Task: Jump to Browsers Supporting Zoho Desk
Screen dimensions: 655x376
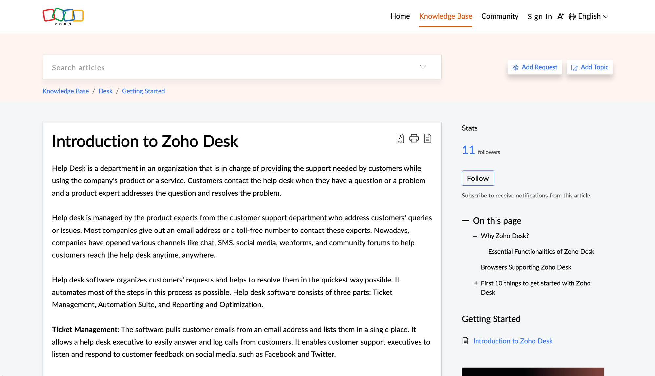Action: pos(526,267)
